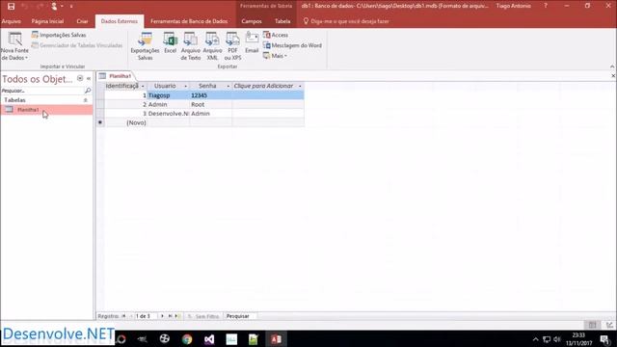Export to Arquivo XML
617x347 pixels.
click(212, 46)
